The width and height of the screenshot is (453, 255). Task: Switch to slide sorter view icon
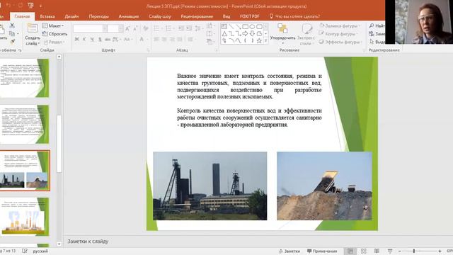point(363,251)
